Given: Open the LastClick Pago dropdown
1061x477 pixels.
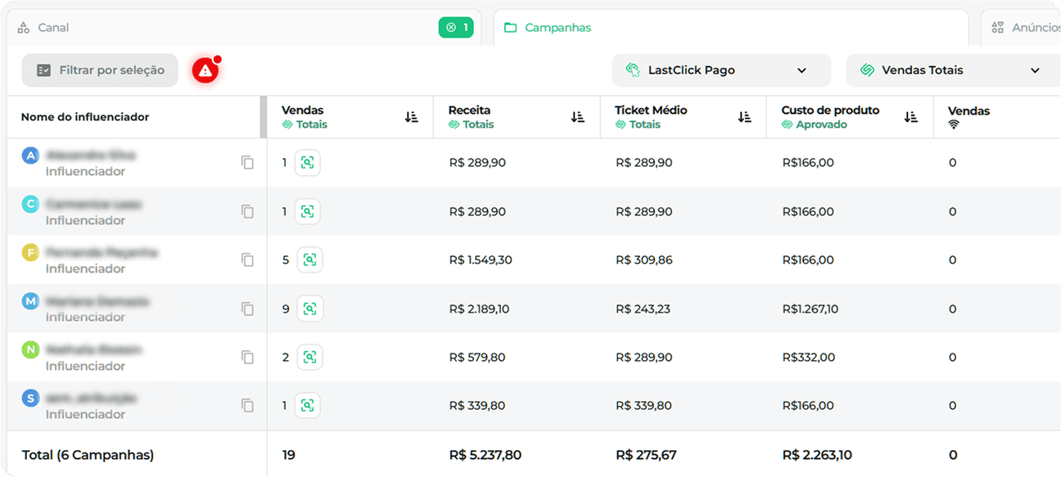Looking at the screenshot, I should point(720,70).
